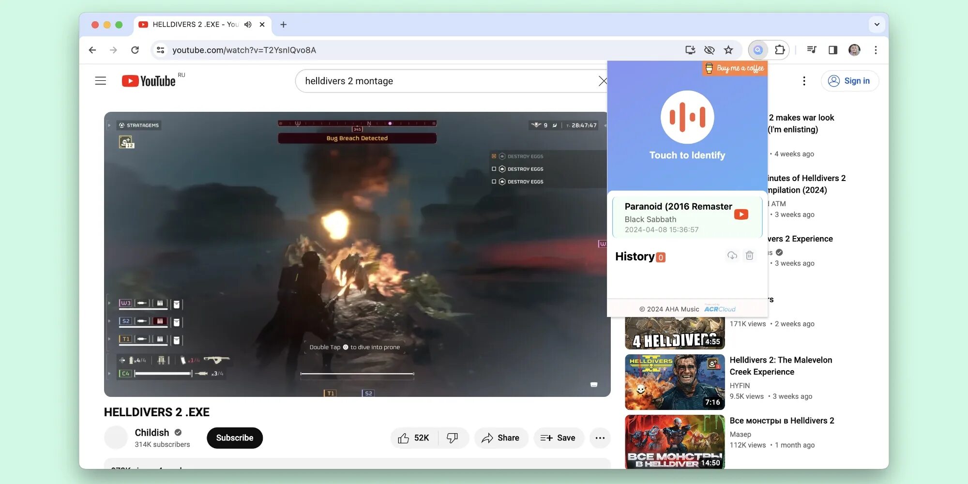Viewport: 968px width, 484px height.
Task: Open Все монстры в Helldivers 2 title
Action: coord(782,421)
